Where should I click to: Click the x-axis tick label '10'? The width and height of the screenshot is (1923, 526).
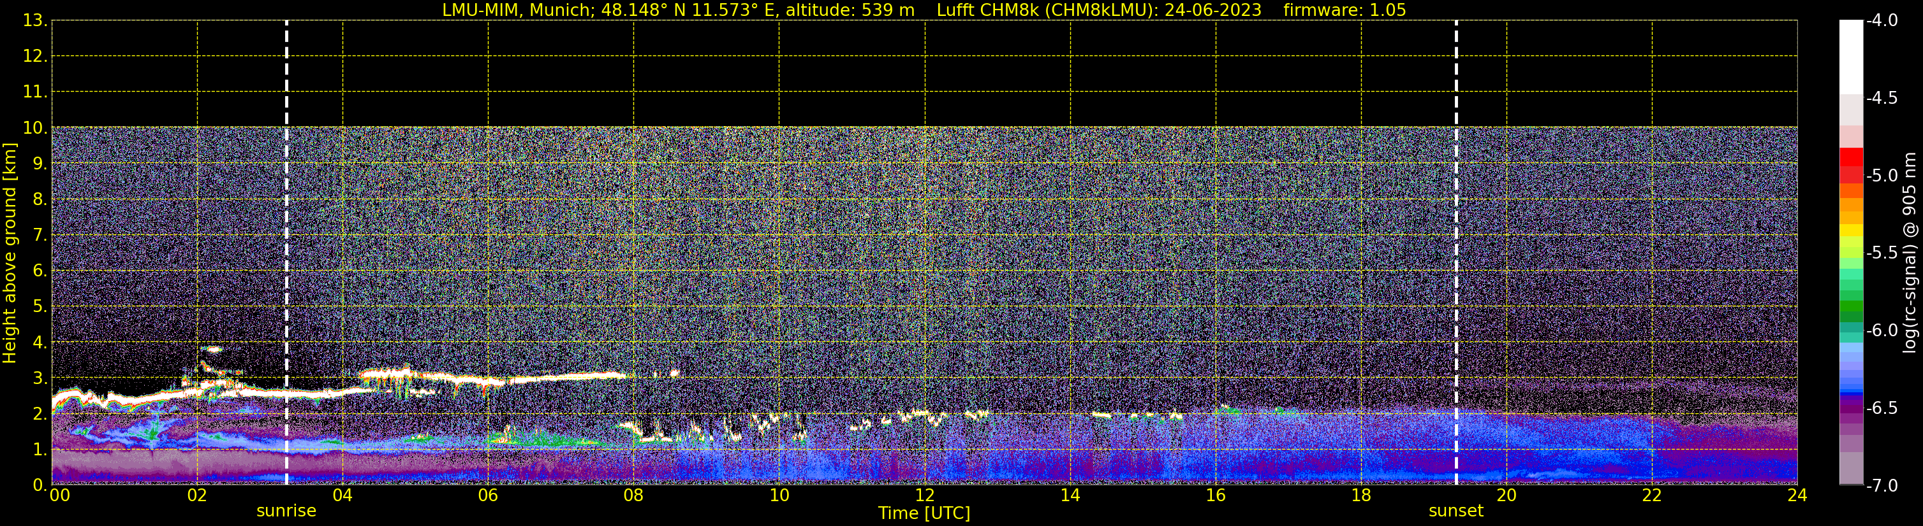(779, 495)
